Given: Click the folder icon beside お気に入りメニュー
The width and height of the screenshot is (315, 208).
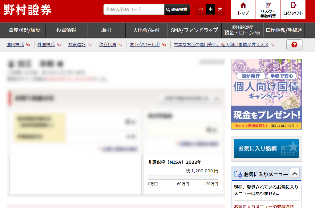Looking at the screenshot, I should click(238, 174).
